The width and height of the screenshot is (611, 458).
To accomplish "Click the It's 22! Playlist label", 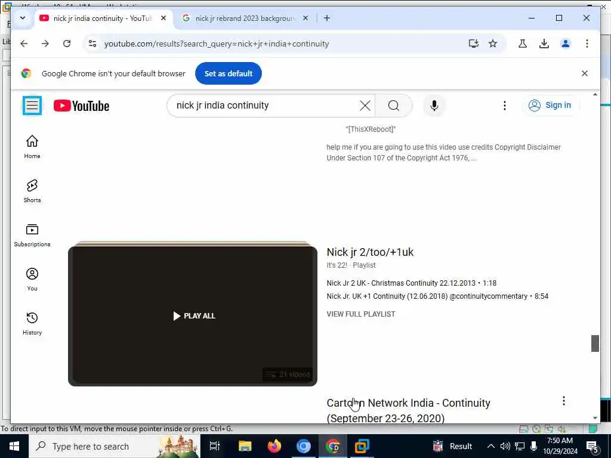I will click(351, 265).
